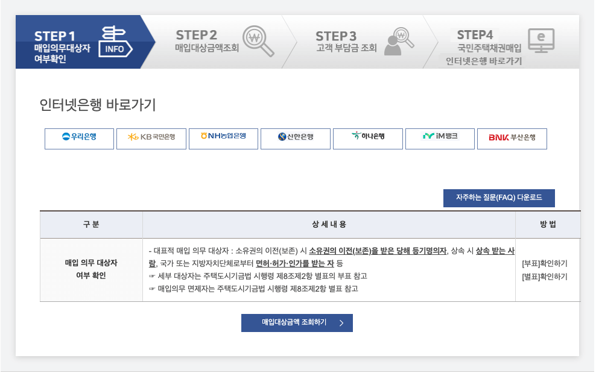Open the [부표]확인하기 link
The height and width of the screenshot is (373, 596).
(x=544, y=263)
